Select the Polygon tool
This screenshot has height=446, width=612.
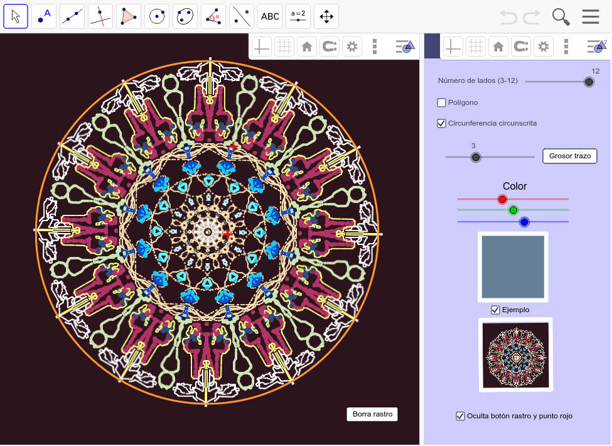[x=129, y=16]
